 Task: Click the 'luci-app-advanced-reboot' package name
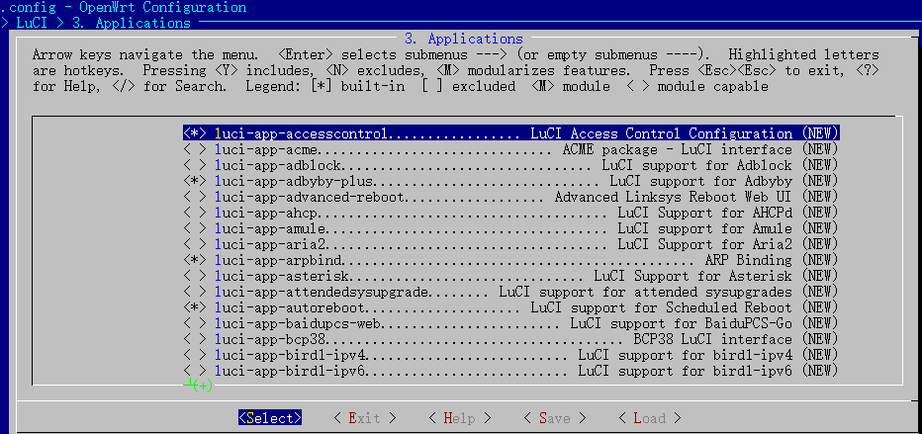(310, 197)
